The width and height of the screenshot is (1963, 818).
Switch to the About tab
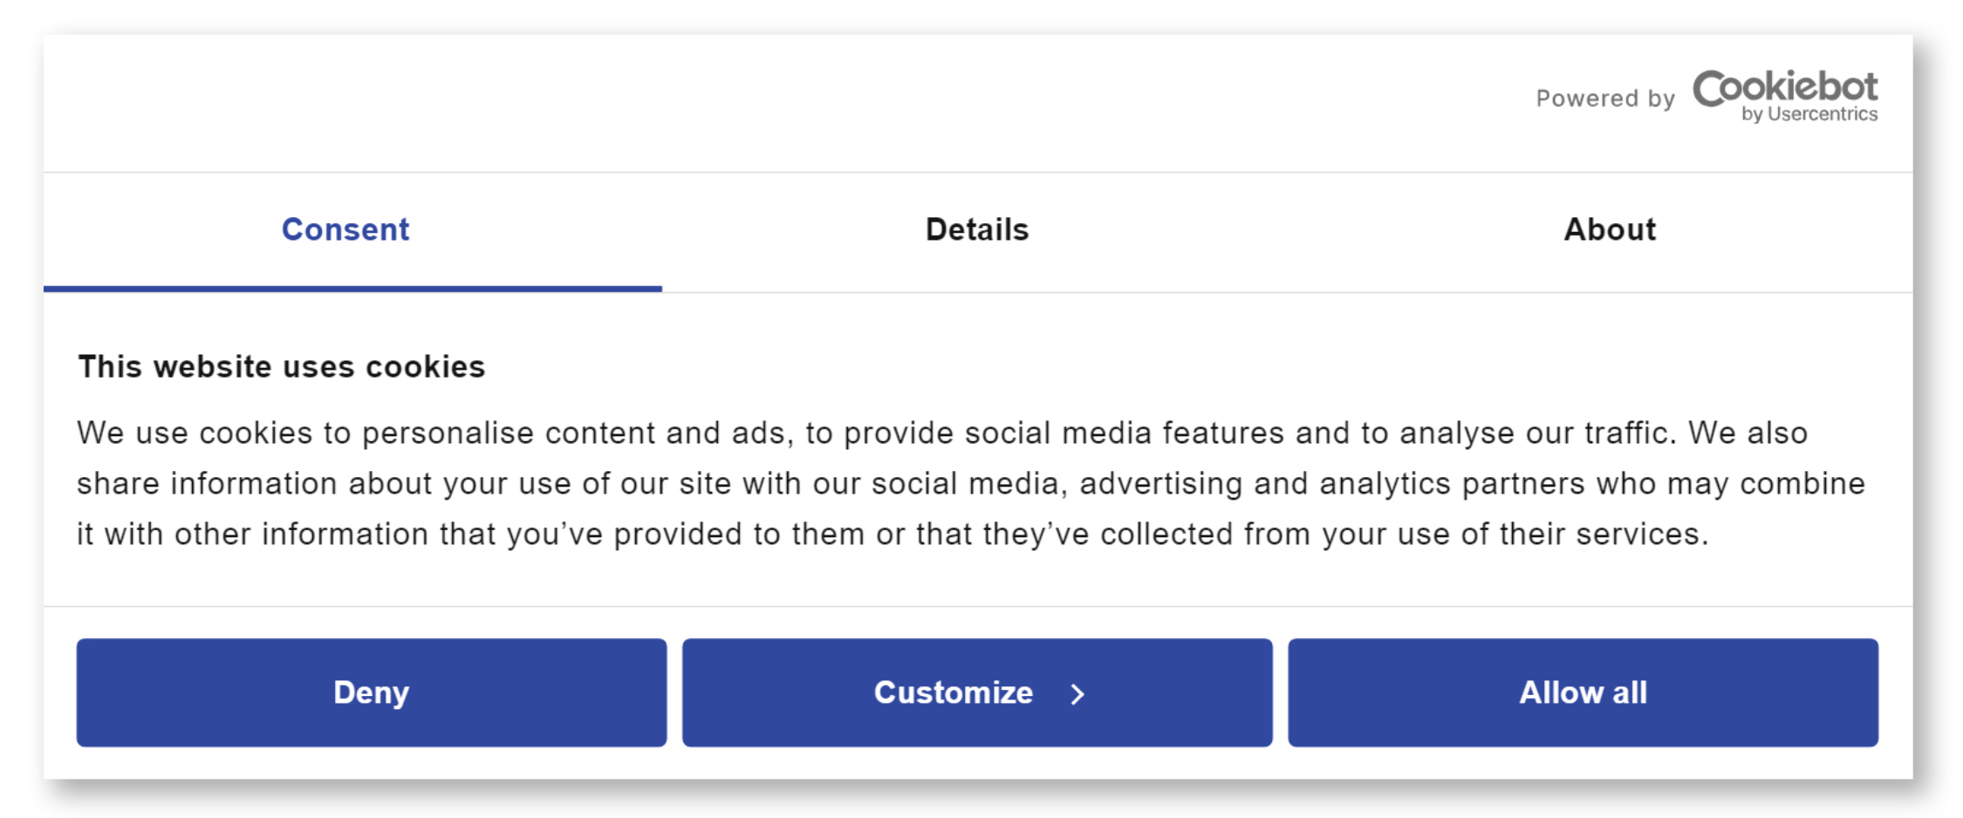[1609, 230]
